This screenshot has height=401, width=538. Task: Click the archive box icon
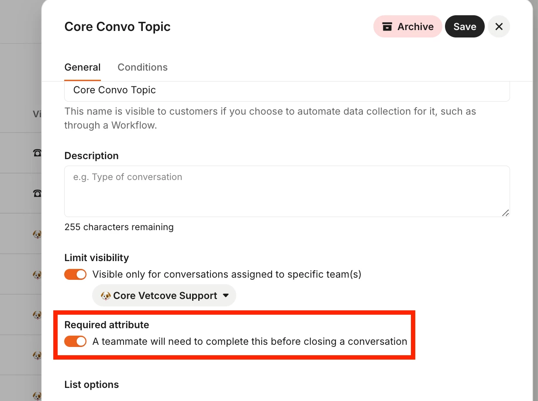(387, 27)
